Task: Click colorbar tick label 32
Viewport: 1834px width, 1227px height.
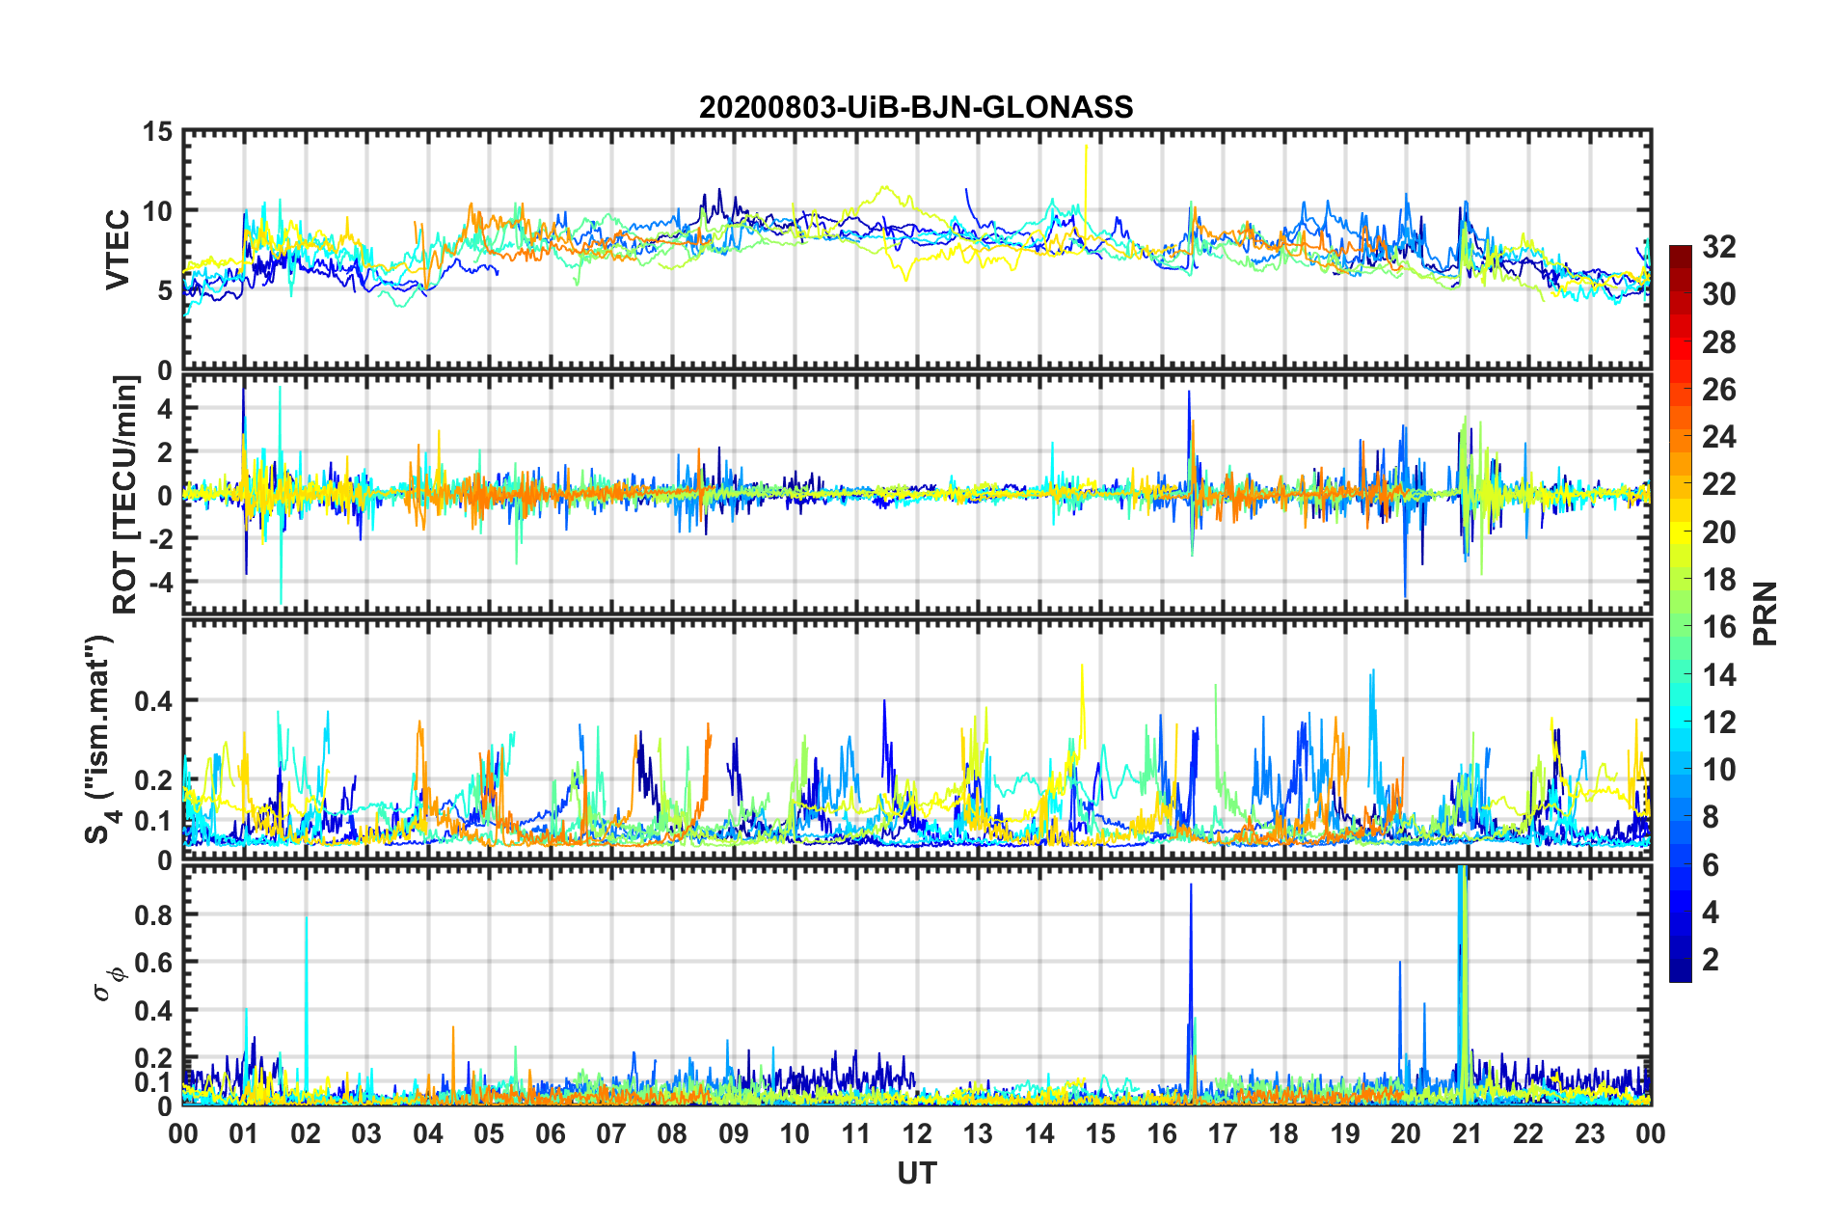Action: click(1718, 247)
